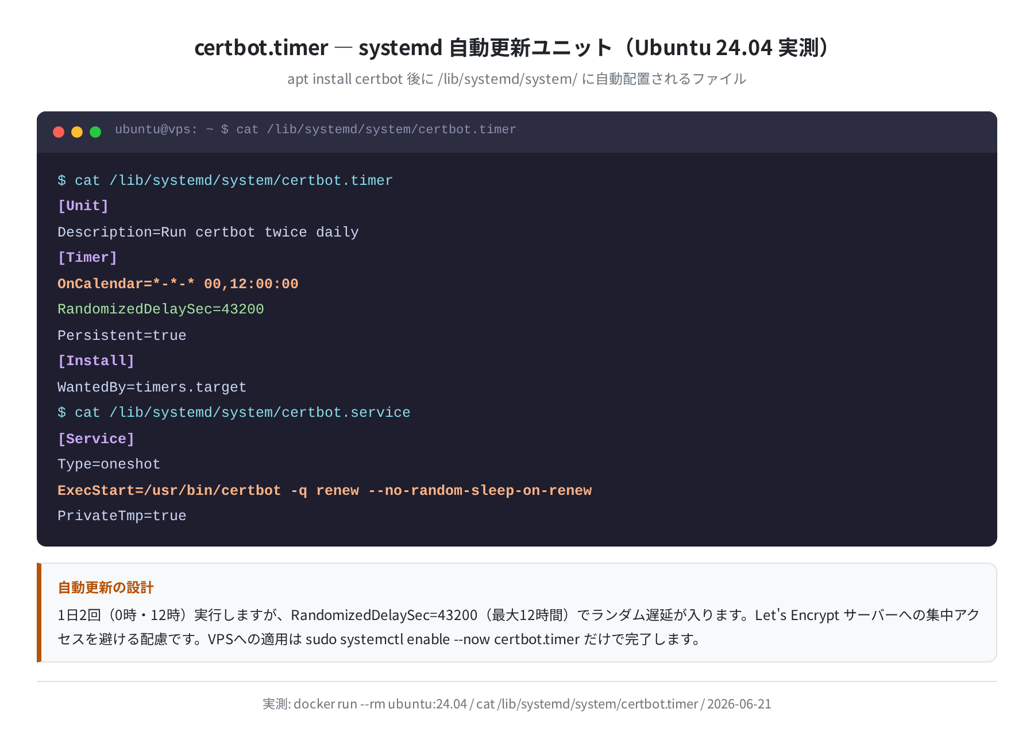
Task: Click the Type=oneshot line
Action: pos(109,464)
